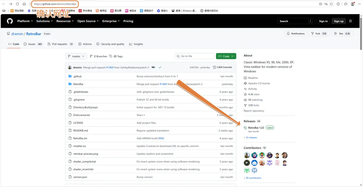The height and width of the screenshot is (187, 363).
Task: Open the browser extensions puzzle icon
Action: 338,4
